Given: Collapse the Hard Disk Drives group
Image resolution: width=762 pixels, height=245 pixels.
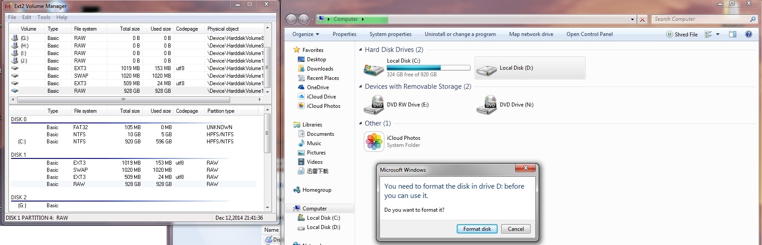Looking at the screenshot, I should (360, 50).
